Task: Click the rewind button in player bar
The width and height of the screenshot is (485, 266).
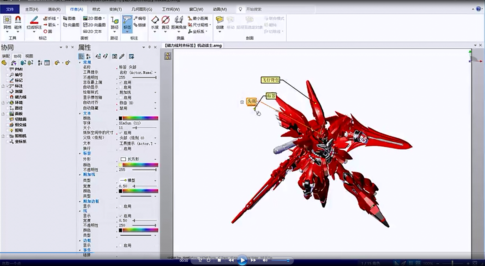Action: [x=231, y=260]
